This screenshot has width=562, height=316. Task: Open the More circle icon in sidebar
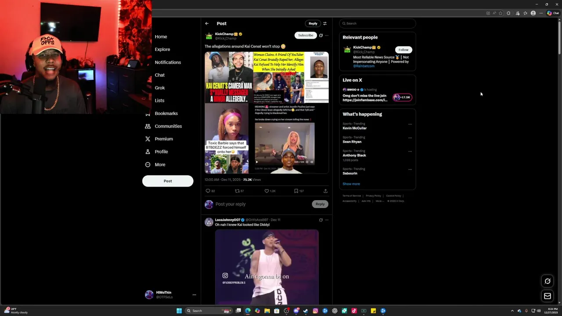[148, 165]
